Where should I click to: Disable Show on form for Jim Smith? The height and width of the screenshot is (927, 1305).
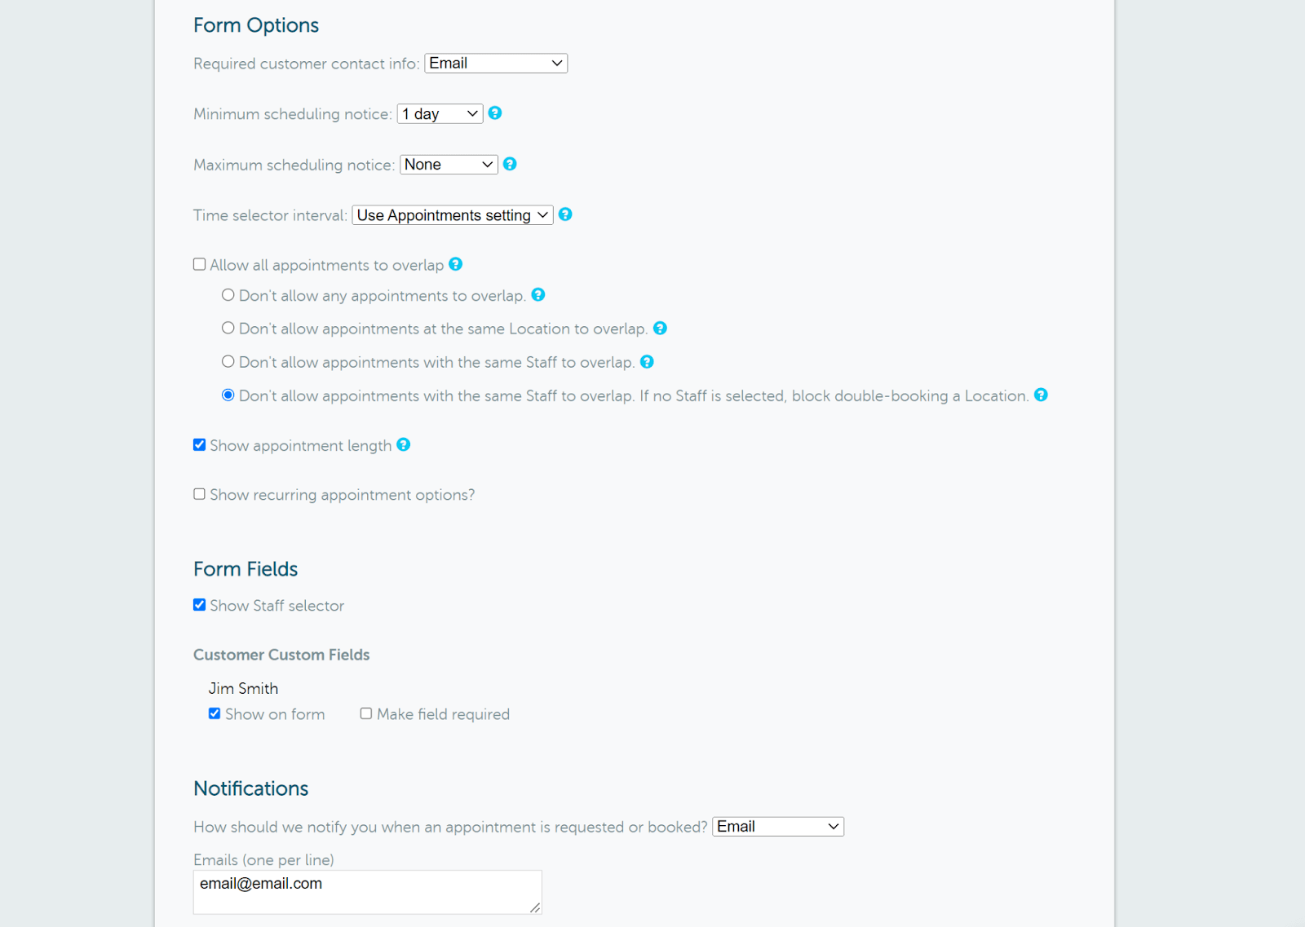coord(214,713)
